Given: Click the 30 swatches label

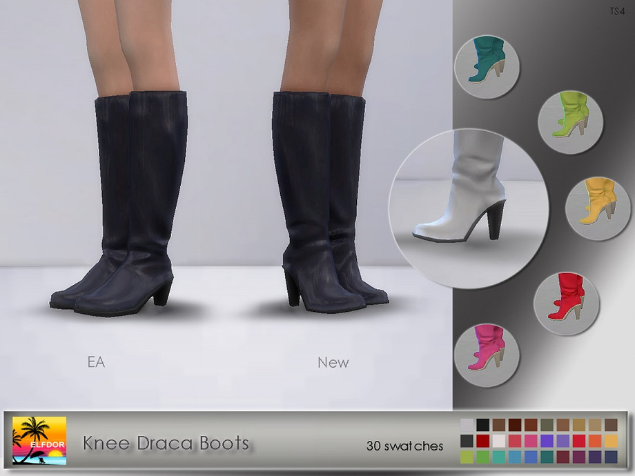Looking at the screenshot, I should (404, 446).
